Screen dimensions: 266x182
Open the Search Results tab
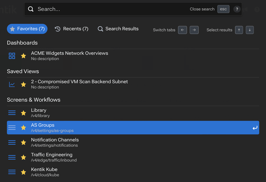point(118,29)
